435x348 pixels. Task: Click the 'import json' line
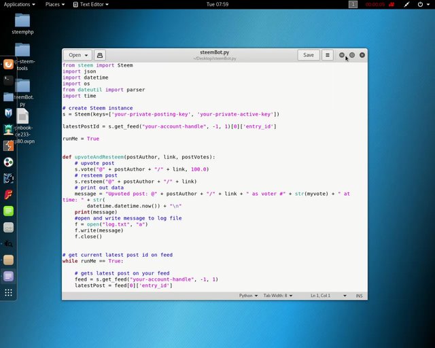[x=80, y=71]
